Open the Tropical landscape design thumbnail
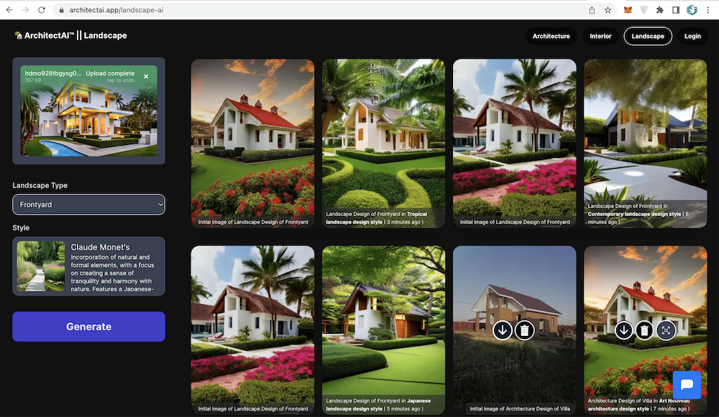719x417 pixels. pos(383,144)
